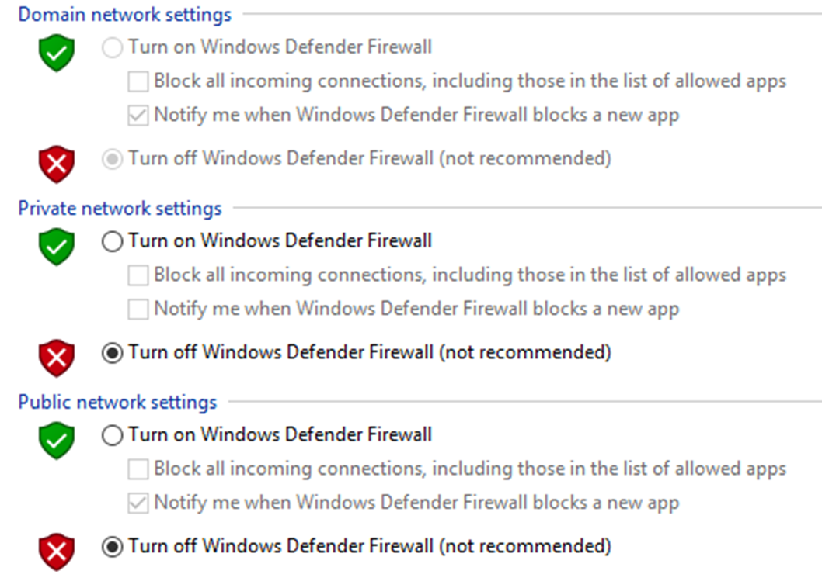The image size is (822, 588).
Task: Select Turn off Firewall for Public network
Action: point(113,547)
